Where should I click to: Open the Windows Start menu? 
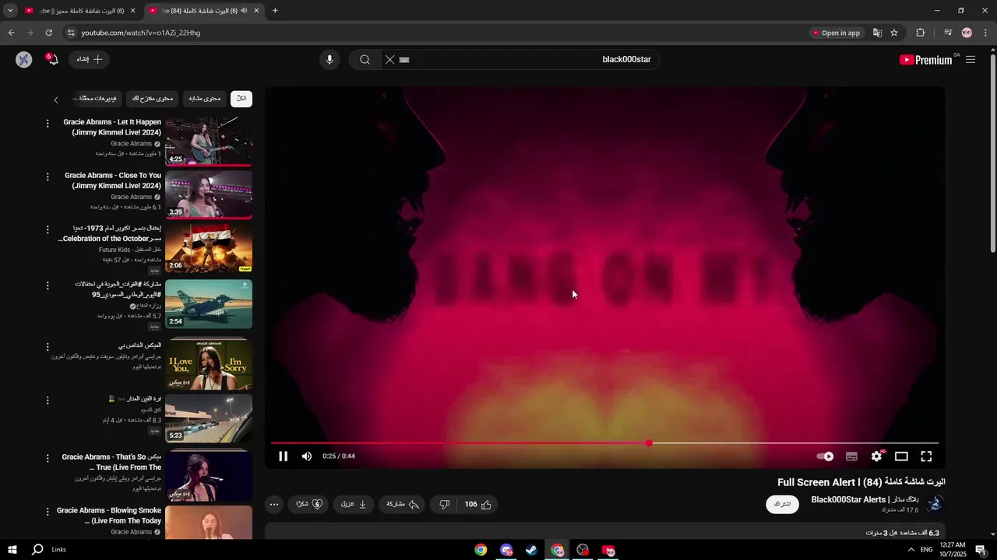[12, 550]
